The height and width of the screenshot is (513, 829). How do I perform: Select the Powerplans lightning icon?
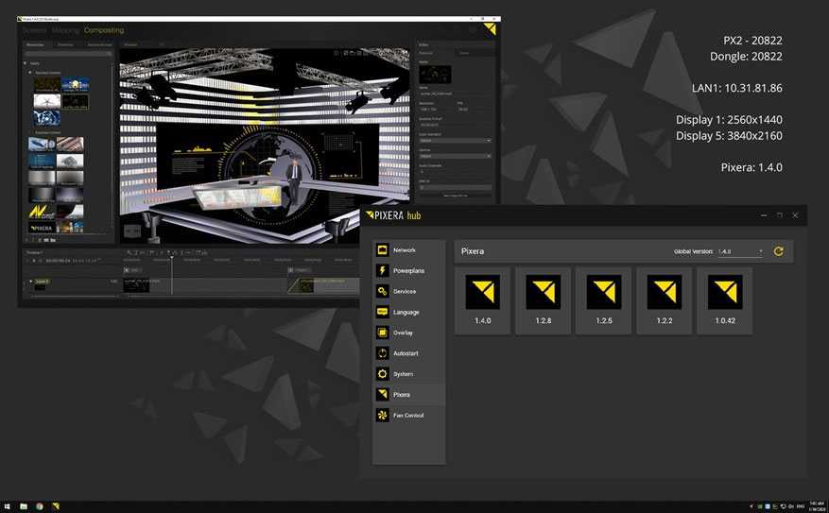(x=383, y=271)
